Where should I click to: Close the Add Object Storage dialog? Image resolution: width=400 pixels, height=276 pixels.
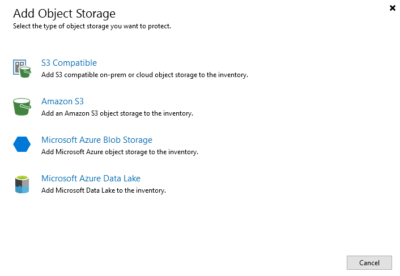pos(392,8)
